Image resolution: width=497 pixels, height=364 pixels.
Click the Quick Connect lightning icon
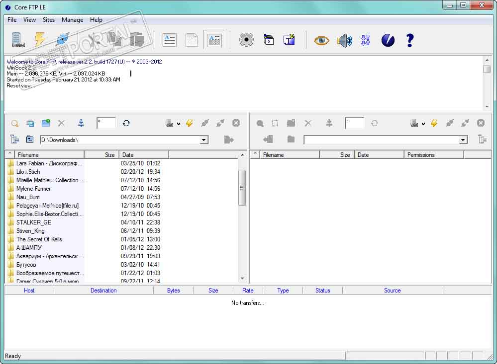point(40,40)
